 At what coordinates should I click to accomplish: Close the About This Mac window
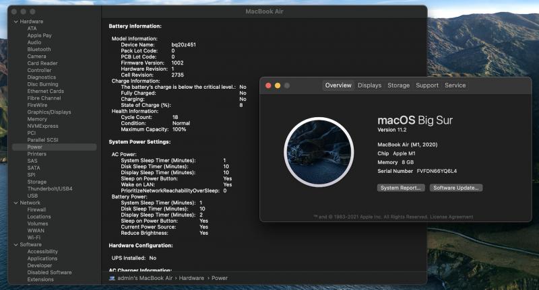[268, 85]
